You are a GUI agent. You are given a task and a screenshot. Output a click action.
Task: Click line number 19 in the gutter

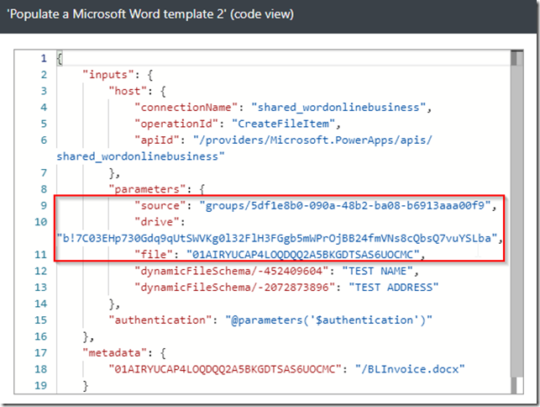point(40,386)
